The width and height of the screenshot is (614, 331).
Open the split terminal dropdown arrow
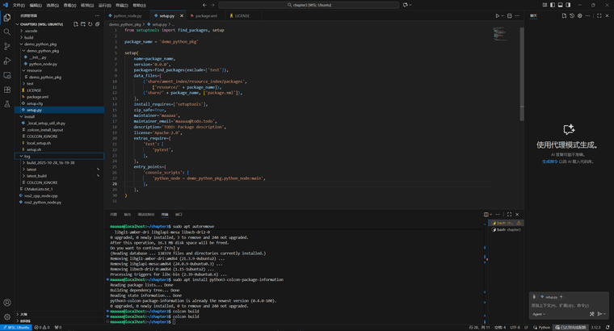[490, 215]
